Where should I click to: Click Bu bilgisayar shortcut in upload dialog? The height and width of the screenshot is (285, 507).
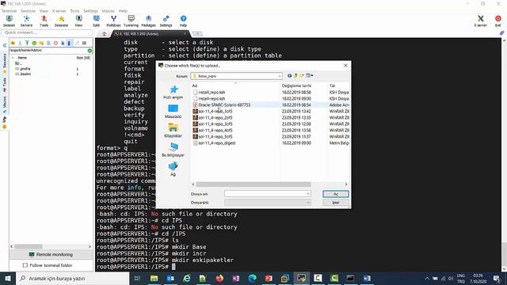tap(173, 150)
